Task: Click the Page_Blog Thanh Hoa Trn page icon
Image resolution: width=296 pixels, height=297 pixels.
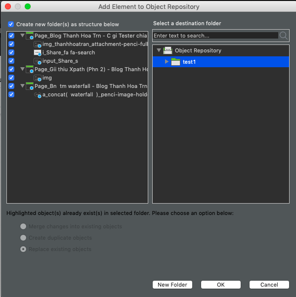Action: (x=30, y=36)
